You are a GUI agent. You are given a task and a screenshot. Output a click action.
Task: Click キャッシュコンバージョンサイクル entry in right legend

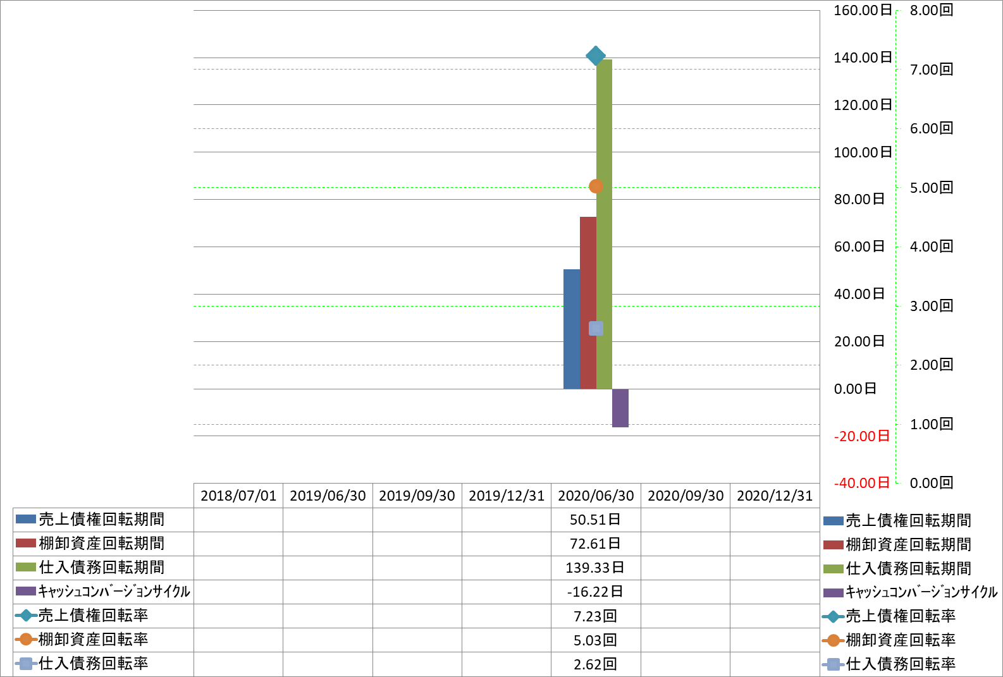pyautogui.click(x=911, y=592)
